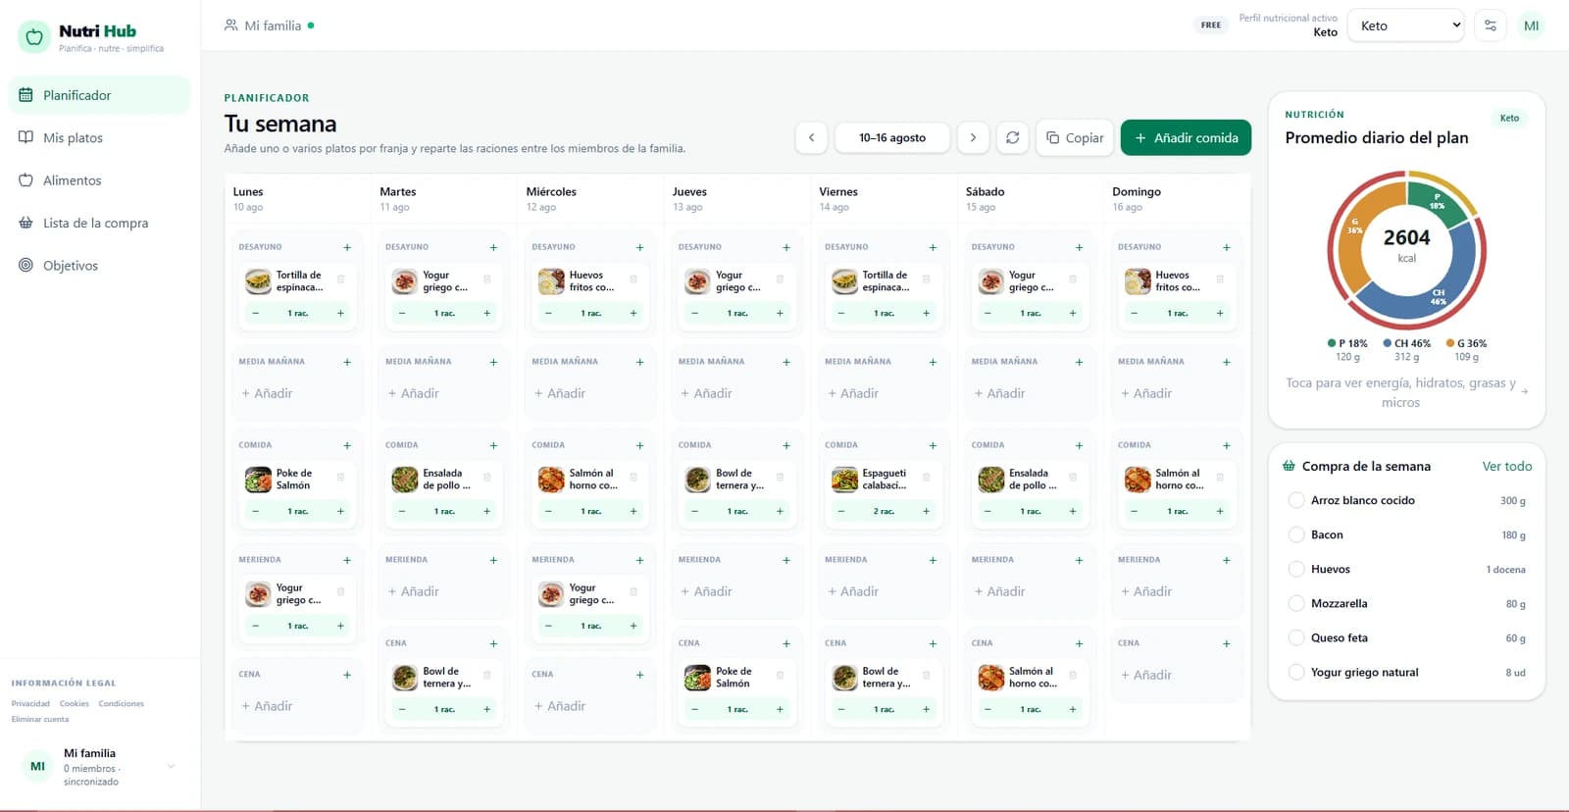Add a dish to Miércoles Media Mañana plus
Screen dimensions: 1569x812
coord(640,362)
